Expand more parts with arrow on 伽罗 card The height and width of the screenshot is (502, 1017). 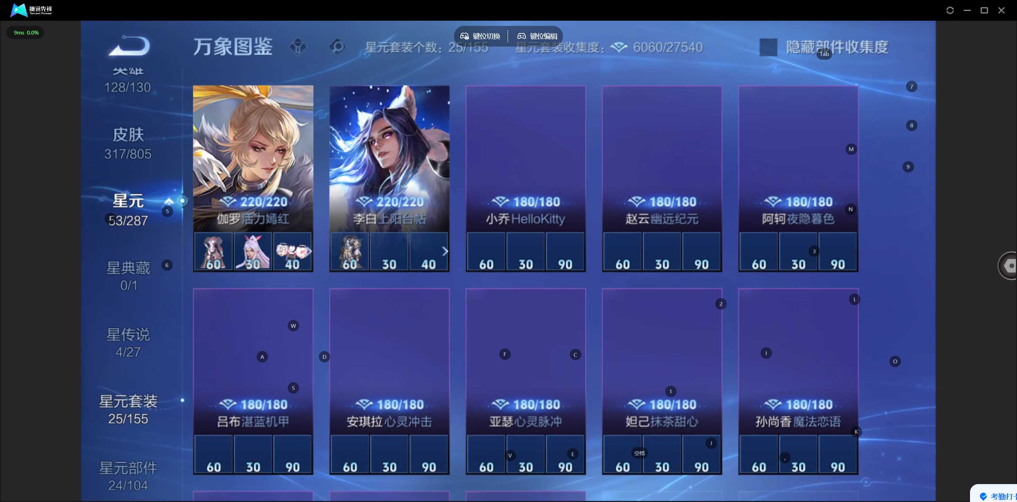tap(310, 252)
